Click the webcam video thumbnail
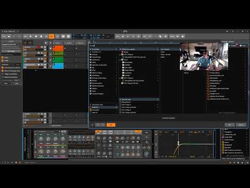250x188 pixels. [x=204, y=56]
